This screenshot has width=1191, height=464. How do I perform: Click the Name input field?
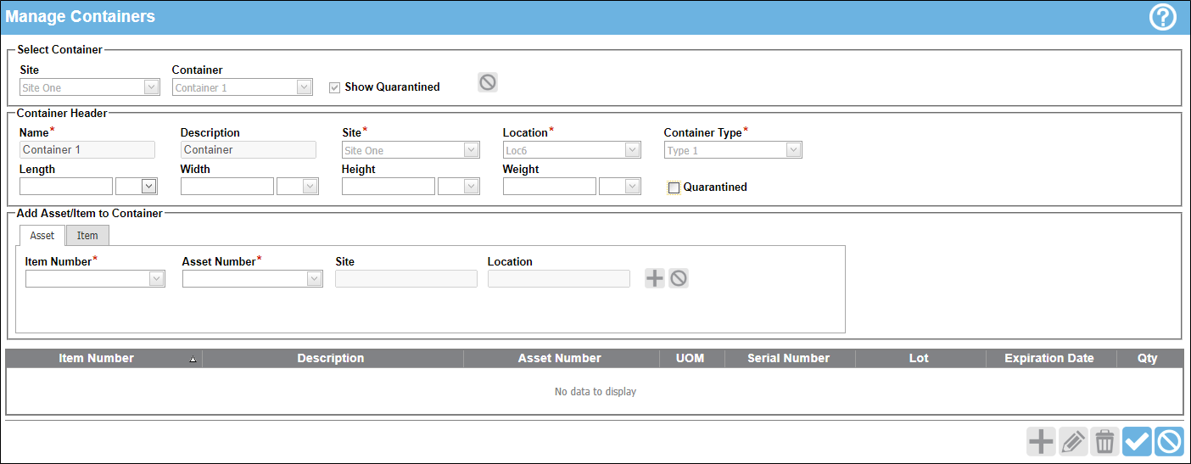tap(87, 150)
